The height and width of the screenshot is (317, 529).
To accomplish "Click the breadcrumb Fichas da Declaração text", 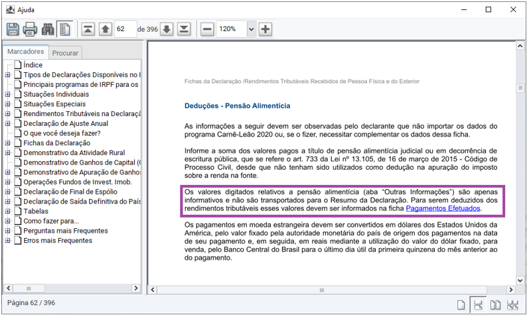I will pyautogui.click(x=213, y=82).
